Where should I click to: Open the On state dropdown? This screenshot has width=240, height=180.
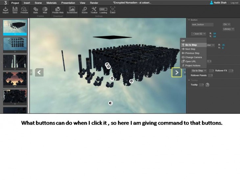tap(227, 24)
